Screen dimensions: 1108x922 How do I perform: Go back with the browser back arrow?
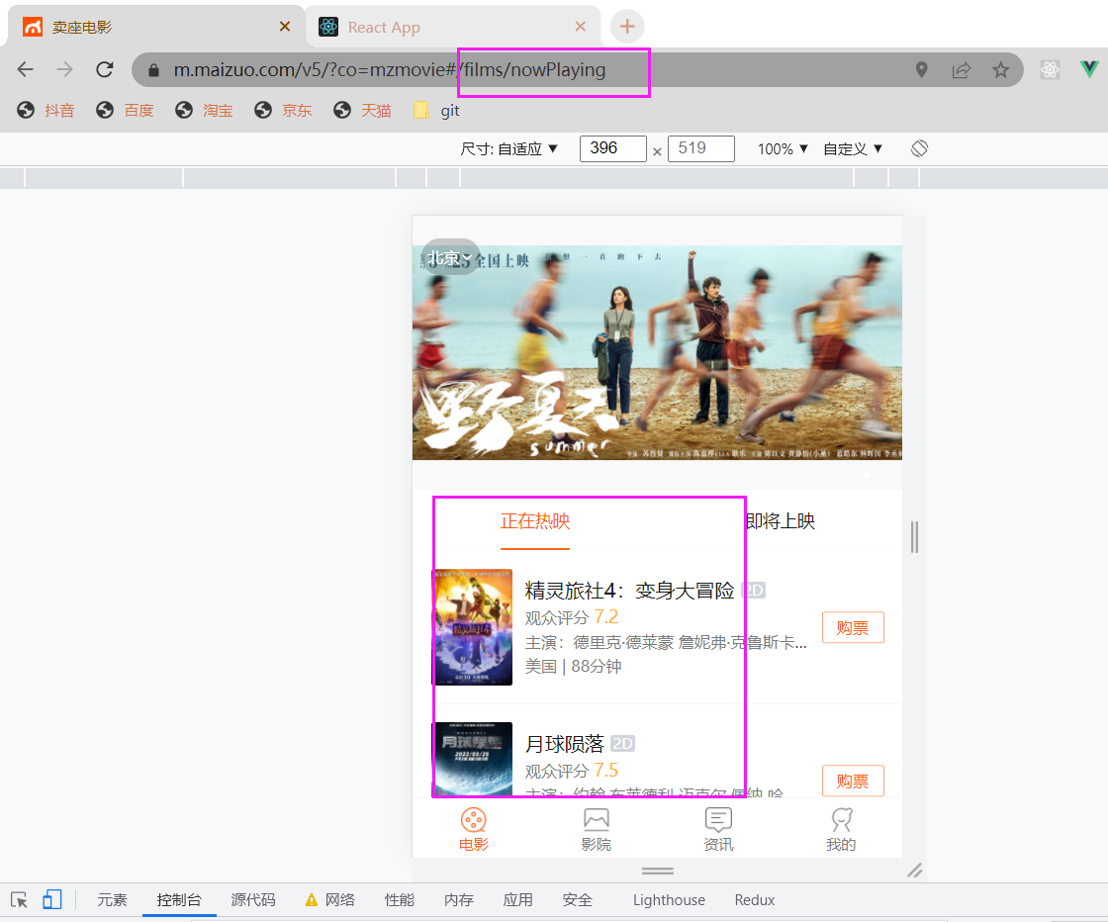click(26, 69)
